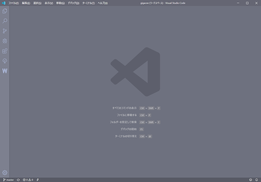
Task: Open the W extension icon in activity bar
Action: click(5, 71)
